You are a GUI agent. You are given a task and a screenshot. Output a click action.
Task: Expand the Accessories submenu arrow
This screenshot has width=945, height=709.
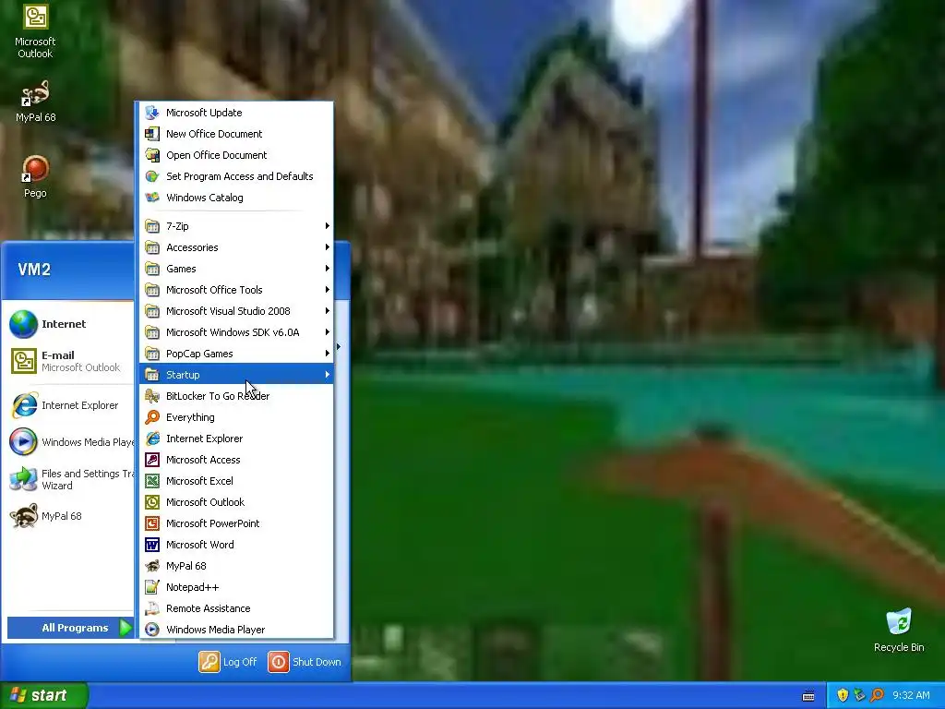328,247
